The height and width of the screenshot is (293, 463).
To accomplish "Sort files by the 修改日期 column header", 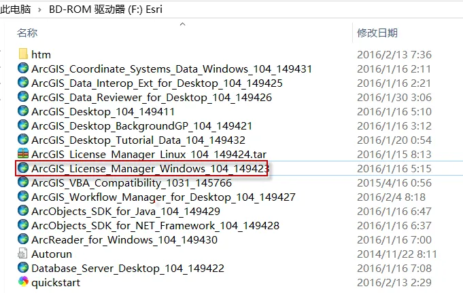I will point(377,33).
